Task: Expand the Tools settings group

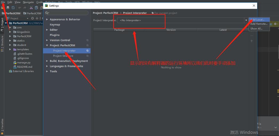Action: pos(47,71)
